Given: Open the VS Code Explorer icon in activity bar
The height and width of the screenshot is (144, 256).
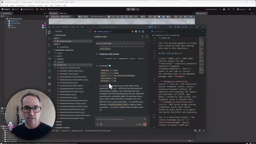Looking at the screenshot, I should pyautogui.click(x=50, y=32).
